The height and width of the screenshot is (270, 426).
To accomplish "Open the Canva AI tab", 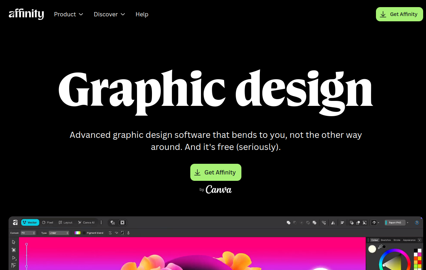I will (86, 222).
